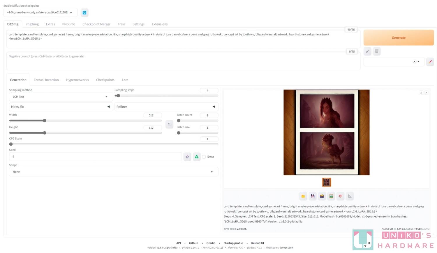Save image with the floppy disk icon
This screenshot has width=437, height=253.
(x=312, y=196)
